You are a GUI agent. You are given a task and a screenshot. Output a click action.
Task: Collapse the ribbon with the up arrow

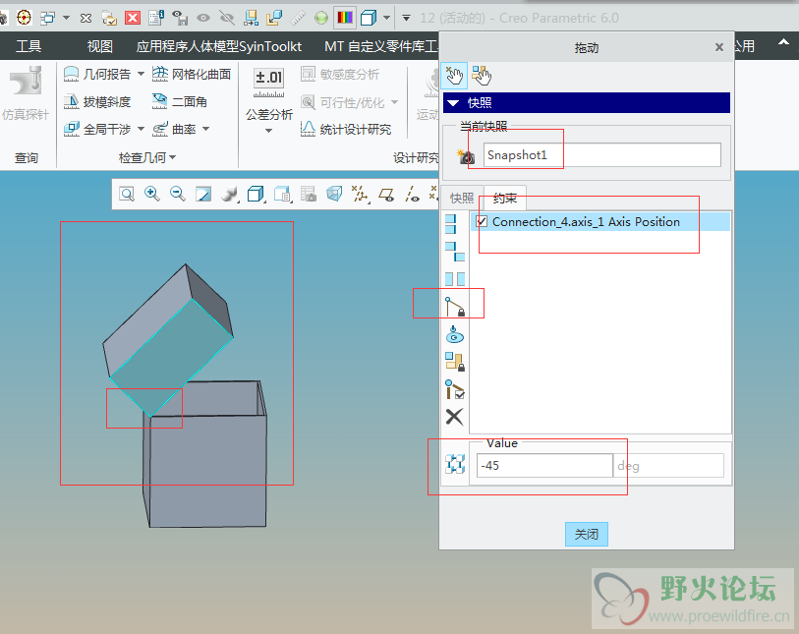tap(783, 43)
